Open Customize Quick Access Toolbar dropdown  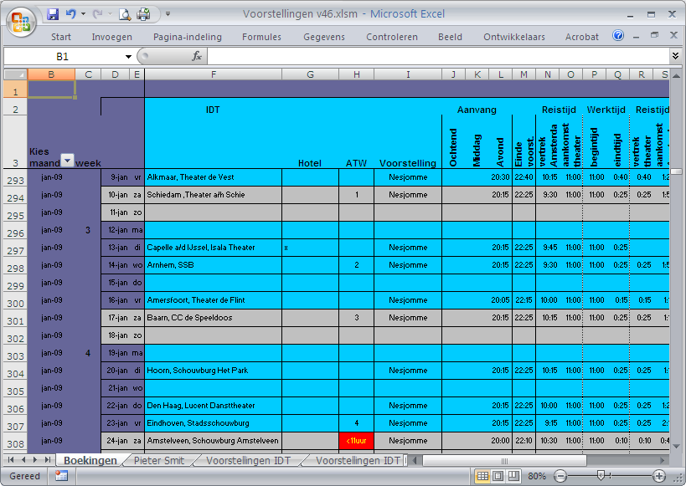click(168, 14)
